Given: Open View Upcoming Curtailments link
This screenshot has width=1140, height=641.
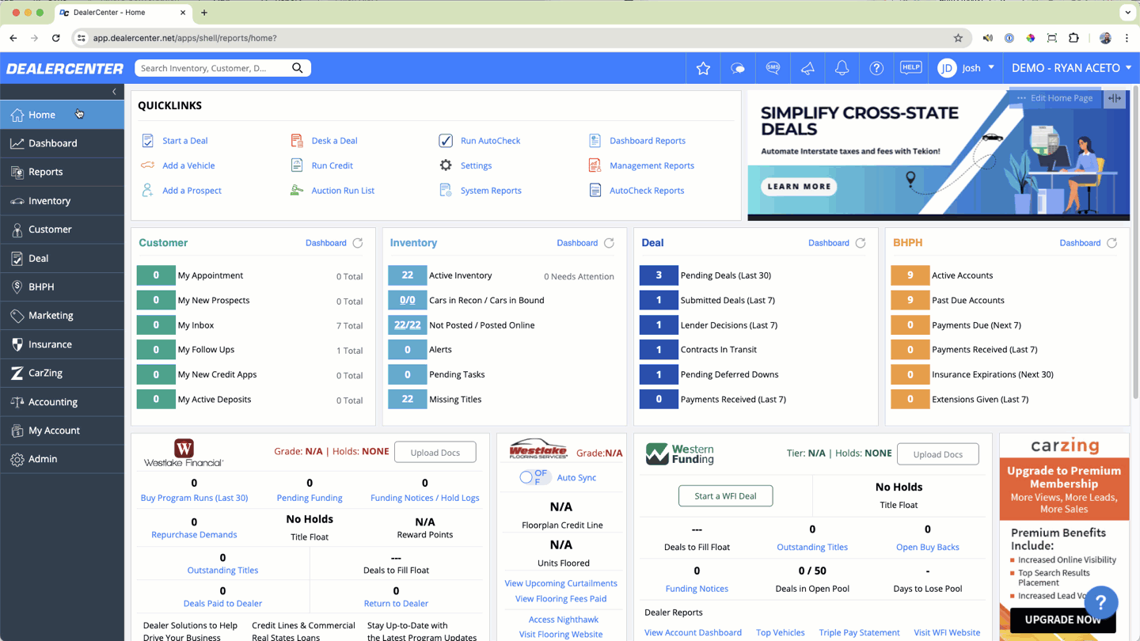Looking at the screenshot, I should 560,583.
